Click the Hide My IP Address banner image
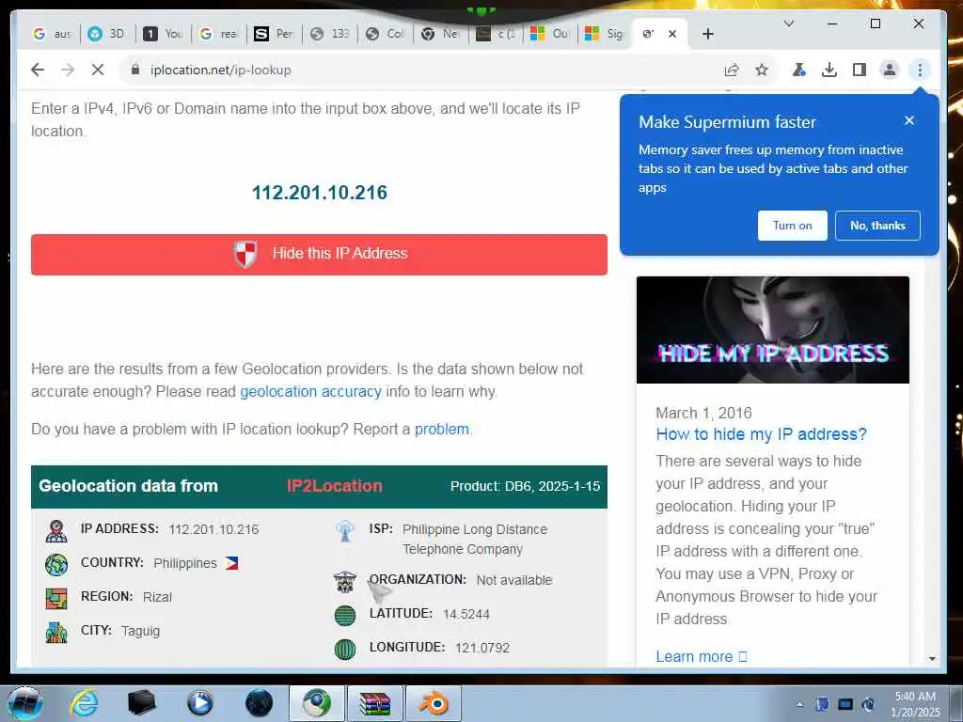 [x=773, y=330]
